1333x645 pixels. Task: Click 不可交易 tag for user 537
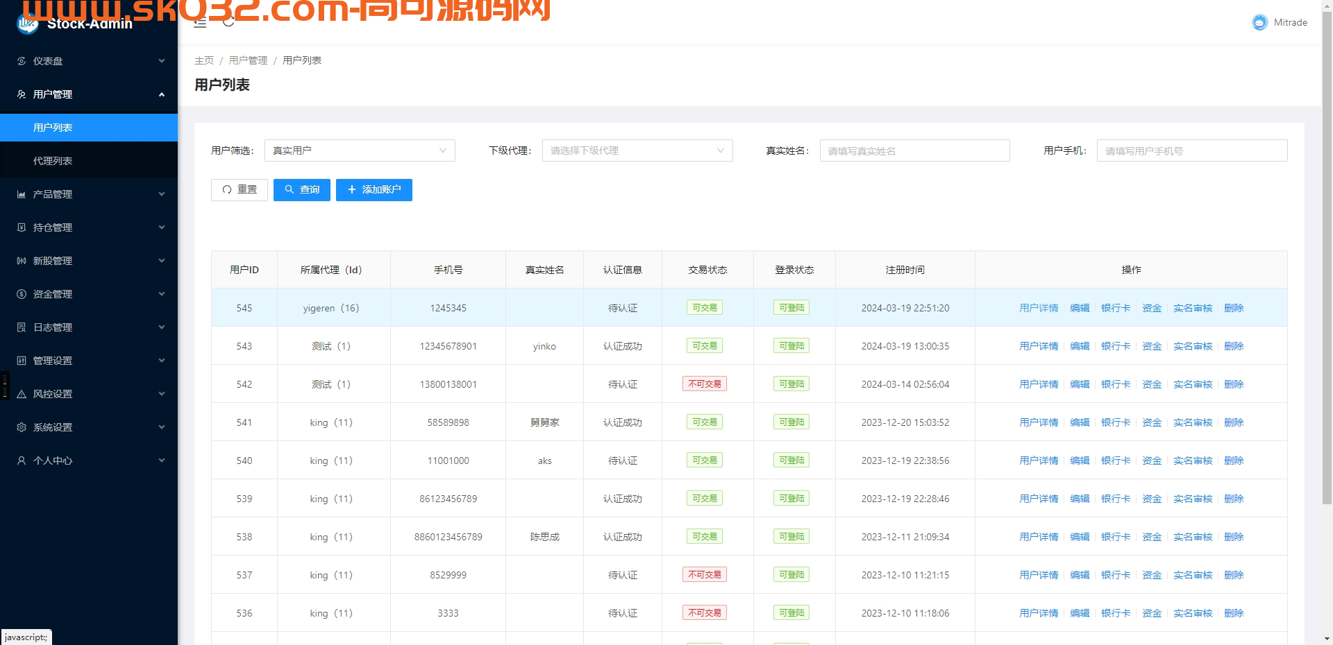pos(705,575)
